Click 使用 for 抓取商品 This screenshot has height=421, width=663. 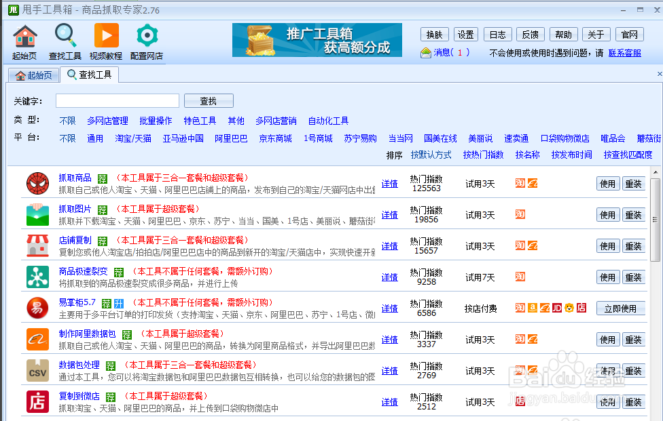607,183
